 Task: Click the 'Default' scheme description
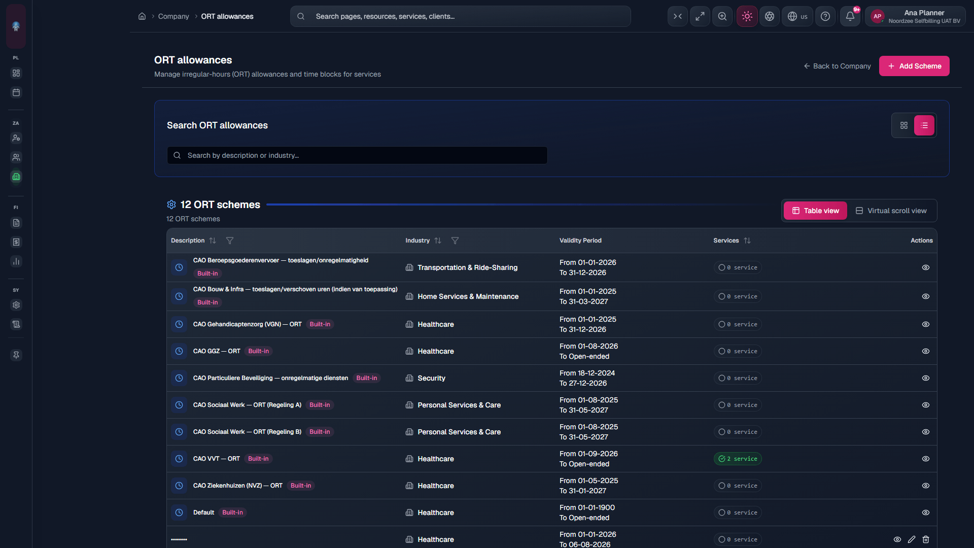(x=203, y=512)
